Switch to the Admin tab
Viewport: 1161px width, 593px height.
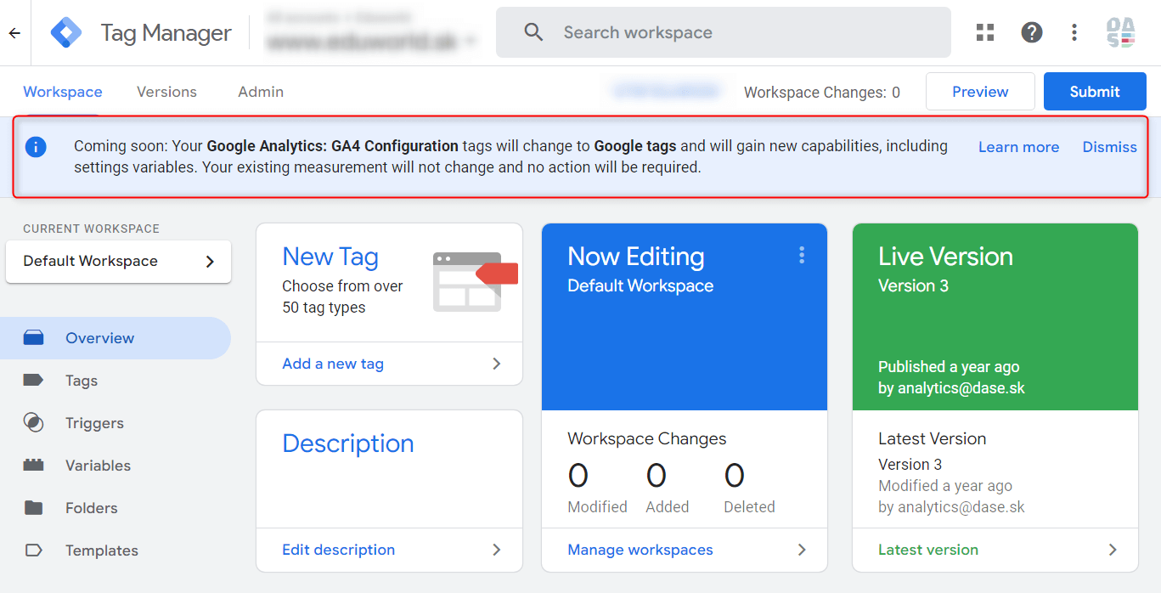(x=261, y=92)
